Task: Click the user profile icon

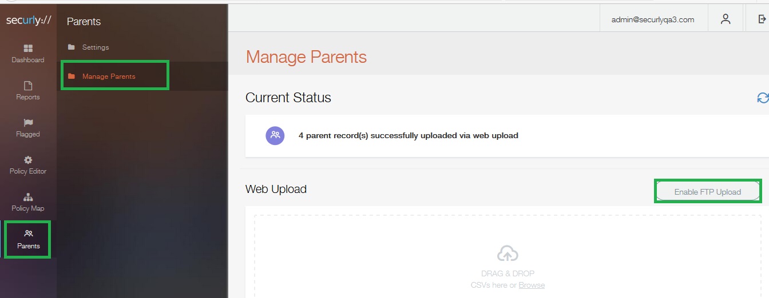Action: [x=726, y=19]
